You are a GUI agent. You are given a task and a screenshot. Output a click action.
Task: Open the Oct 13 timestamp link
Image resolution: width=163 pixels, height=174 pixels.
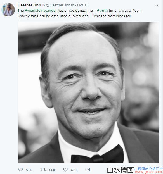[83, 5]
